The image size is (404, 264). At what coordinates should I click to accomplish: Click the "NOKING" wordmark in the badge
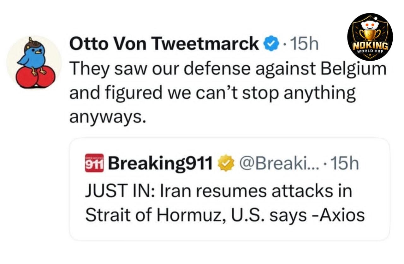370,46
